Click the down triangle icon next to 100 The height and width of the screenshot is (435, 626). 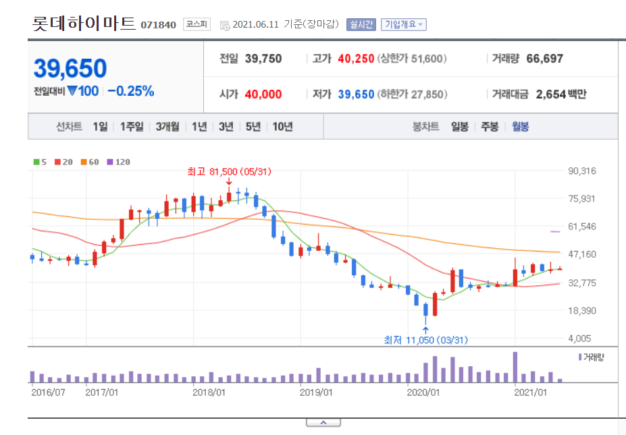pos(72,91)
